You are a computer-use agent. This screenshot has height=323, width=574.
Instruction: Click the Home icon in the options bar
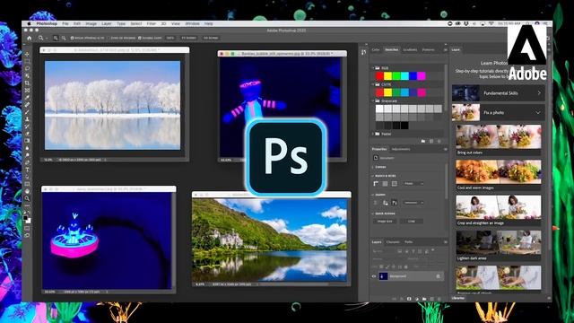click(x=30, y=38)
